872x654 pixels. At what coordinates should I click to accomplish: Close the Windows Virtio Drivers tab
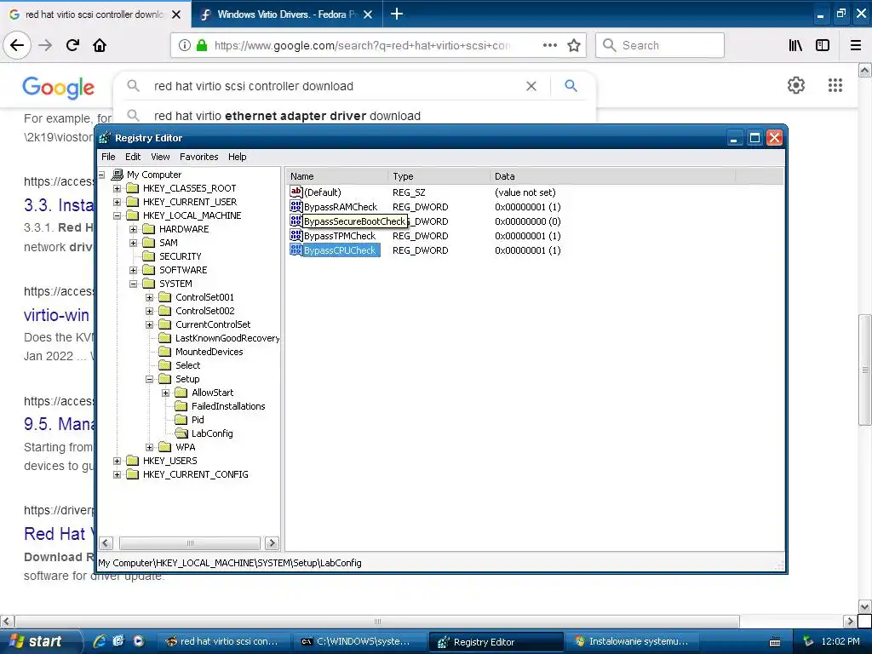368,14
